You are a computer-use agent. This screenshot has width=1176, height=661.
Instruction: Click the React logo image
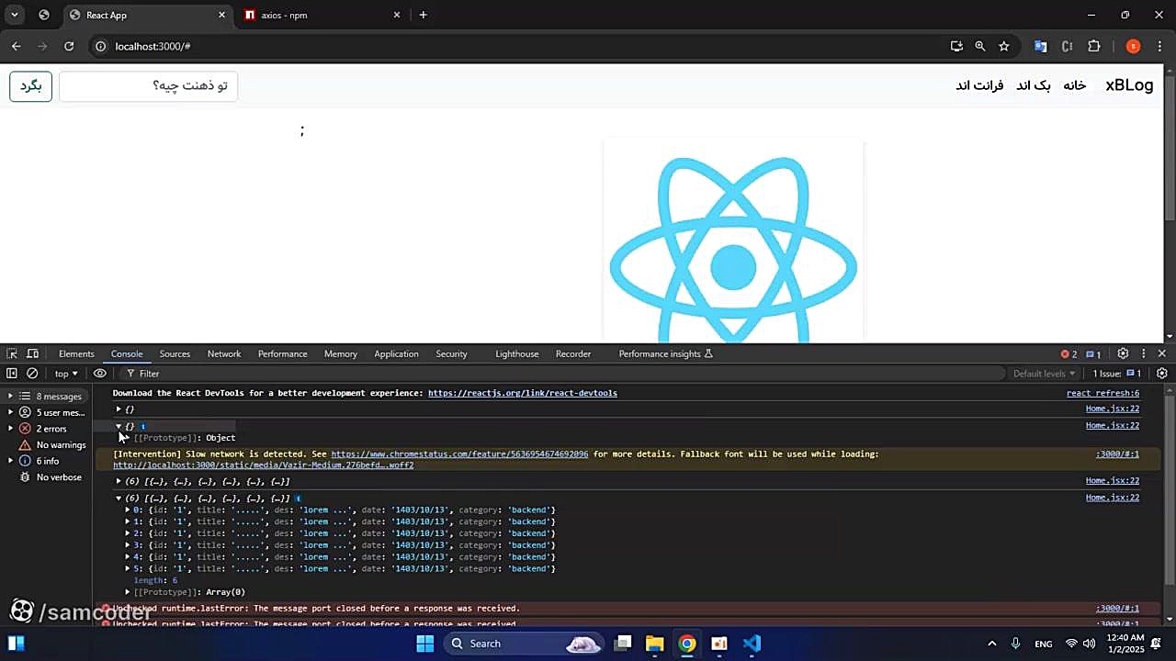point(733,241)
